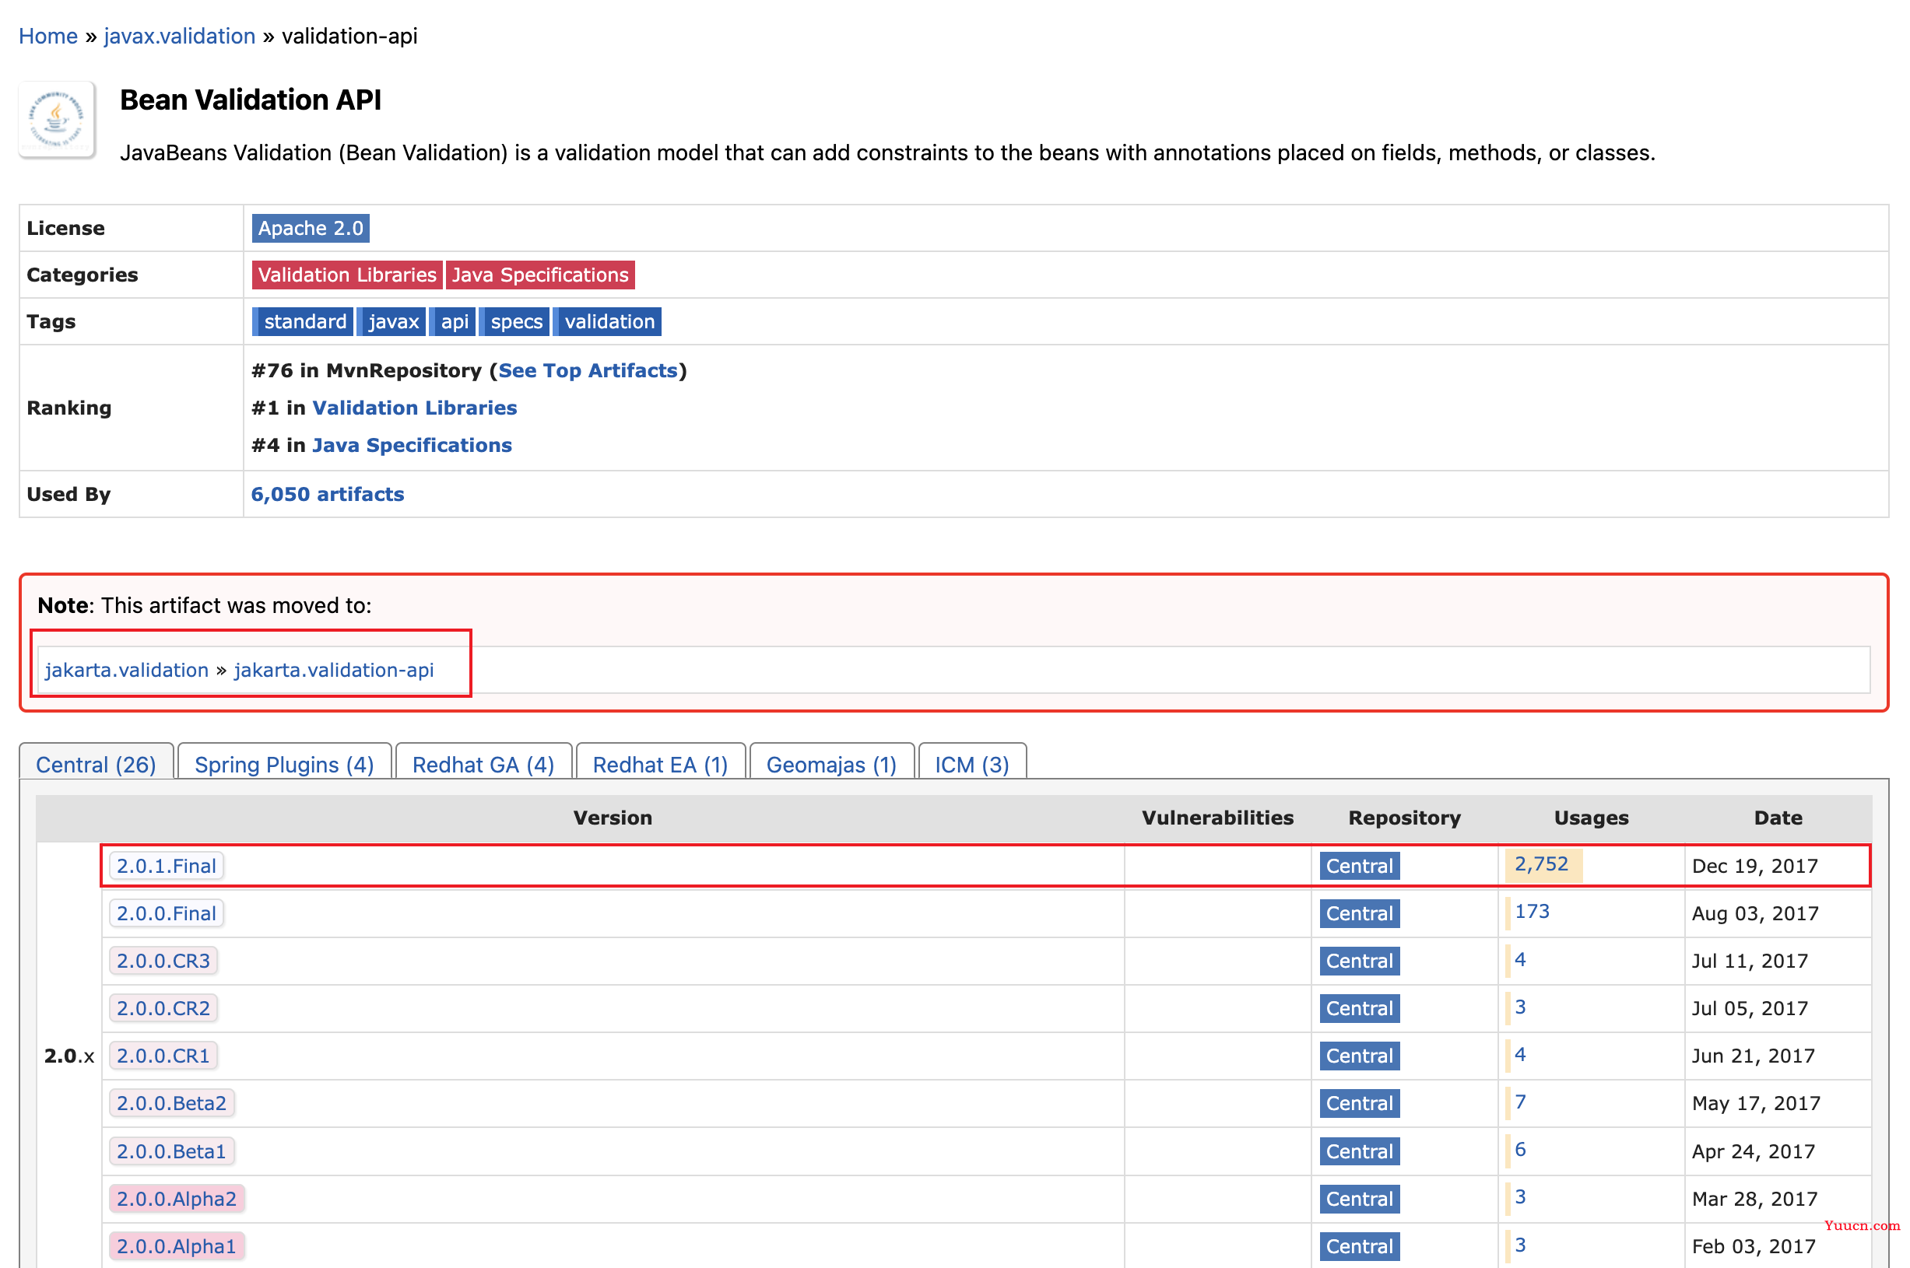Open usages count 4 for 2.0.0.CR1

1520,1056
